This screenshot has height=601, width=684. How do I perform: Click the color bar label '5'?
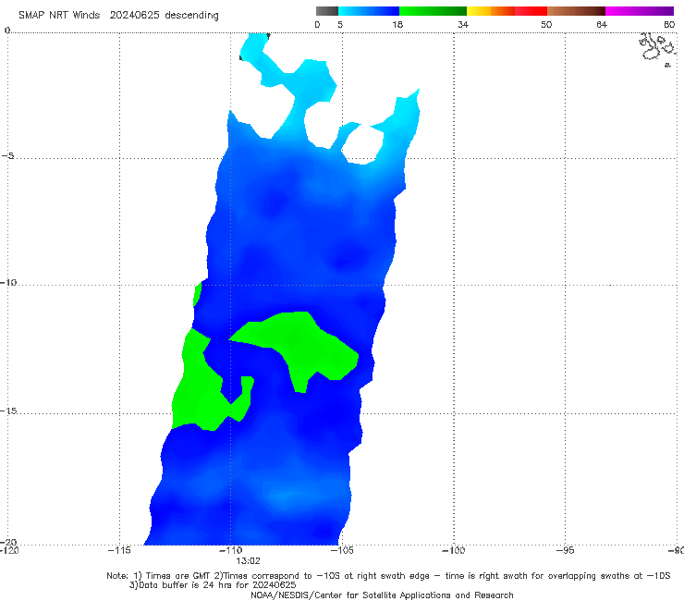340,25
